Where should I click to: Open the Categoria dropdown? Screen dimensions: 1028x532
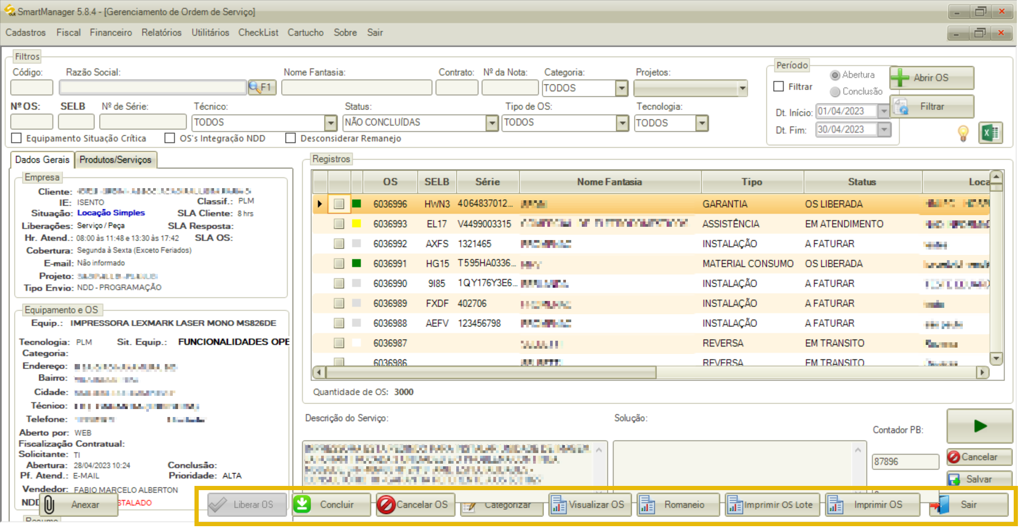tap(622, 88)
